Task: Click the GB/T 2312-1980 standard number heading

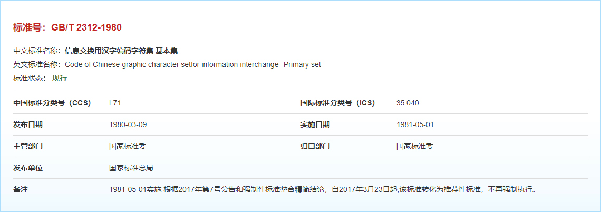Action: [67, 27]
